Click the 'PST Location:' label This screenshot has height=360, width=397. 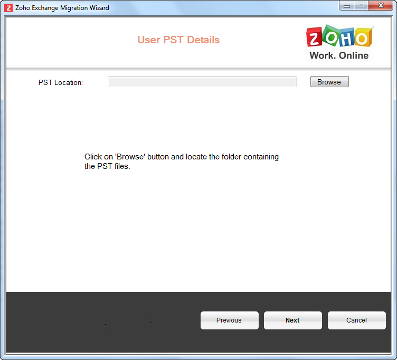tap(61, 82)
